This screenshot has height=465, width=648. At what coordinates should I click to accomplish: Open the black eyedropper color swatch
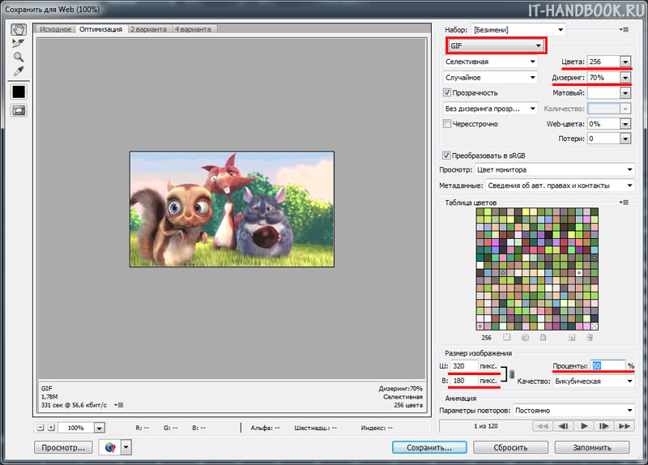pos(19,92)
